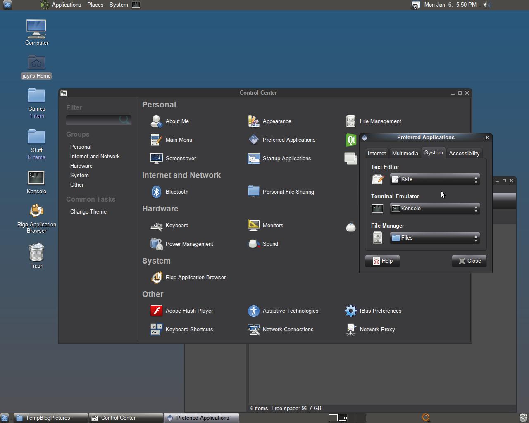This screenshot has height=423, width=529.
Task: Click the volume icon in top panel
Action: point(487,5)
